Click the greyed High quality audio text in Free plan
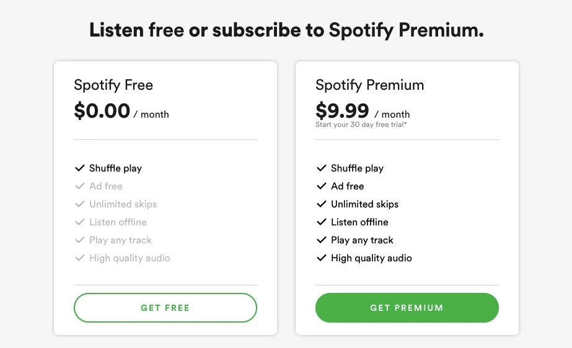The height and width of the screenshot is (348, 572). pyautogui.click(x=130, y=258)
